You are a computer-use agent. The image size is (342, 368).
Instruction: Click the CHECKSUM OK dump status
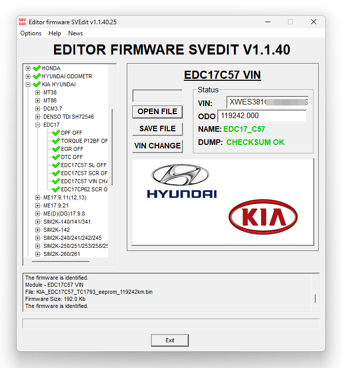255,142
